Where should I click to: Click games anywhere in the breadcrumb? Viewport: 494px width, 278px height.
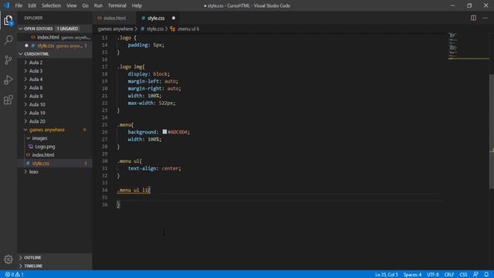115,29
